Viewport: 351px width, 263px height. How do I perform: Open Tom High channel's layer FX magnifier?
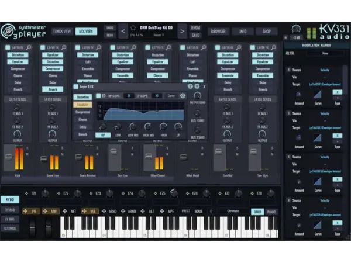coord(274,47)
